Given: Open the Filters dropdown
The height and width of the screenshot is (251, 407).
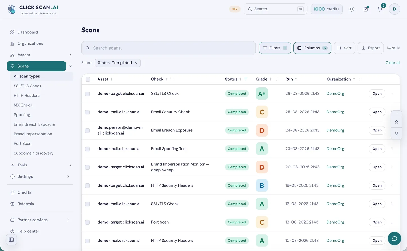Looking at the screenshot, I should pyautogui.click(x=275, y=48).
